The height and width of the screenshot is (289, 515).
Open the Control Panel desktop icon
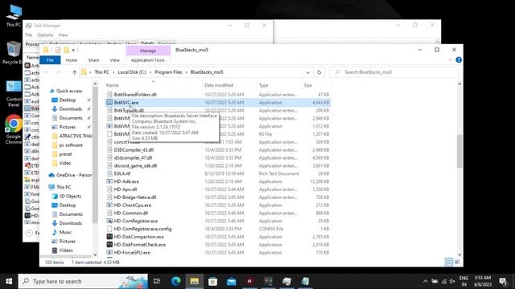coord(14,94)
